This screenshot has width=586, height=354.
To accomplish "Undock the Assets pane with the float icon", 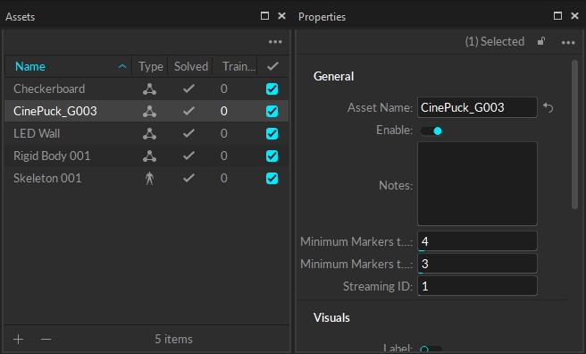I will pyautogui.click(x=264, y=16).
